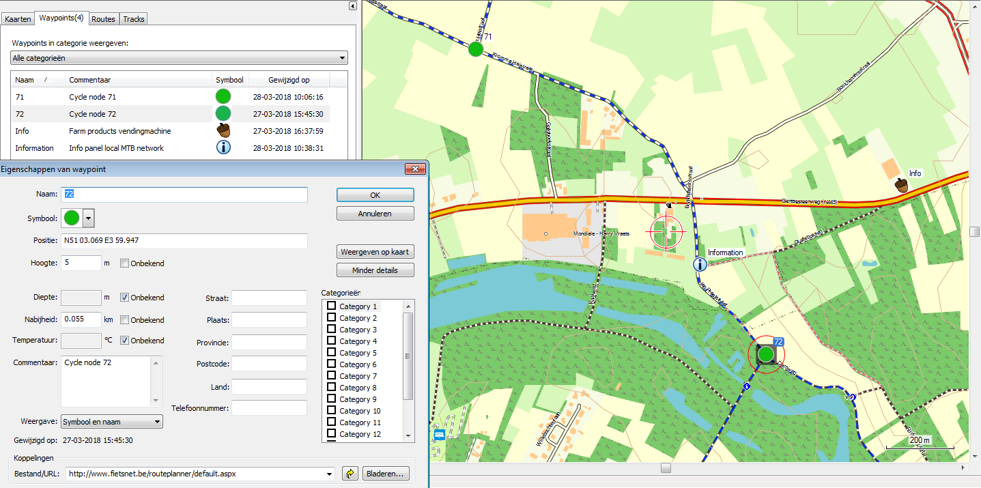981x488 pixels.
Task: Click the open link arrow icon beside URL
Action: tap(350, 474)
